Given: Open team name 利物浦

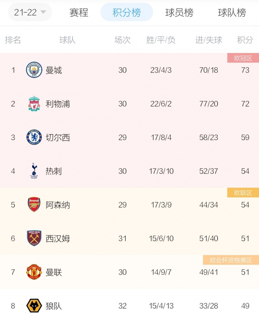Looking at the screenshot, I should pos(58,104).
